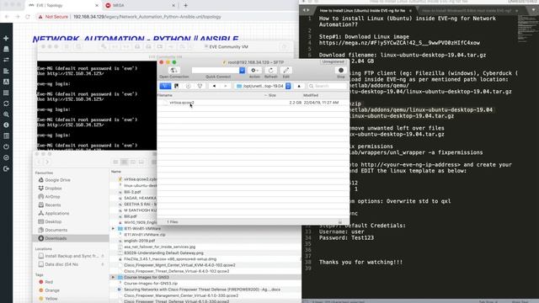Expand the IE11-Win81-VMWare folder
Viewport: 539px width, 303px height.
click(x=113, y=228)
